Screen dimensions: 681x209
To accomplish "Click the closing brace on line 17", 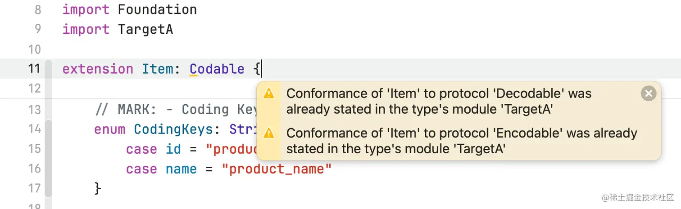I will pyautogui.click(x=98, y=189).
